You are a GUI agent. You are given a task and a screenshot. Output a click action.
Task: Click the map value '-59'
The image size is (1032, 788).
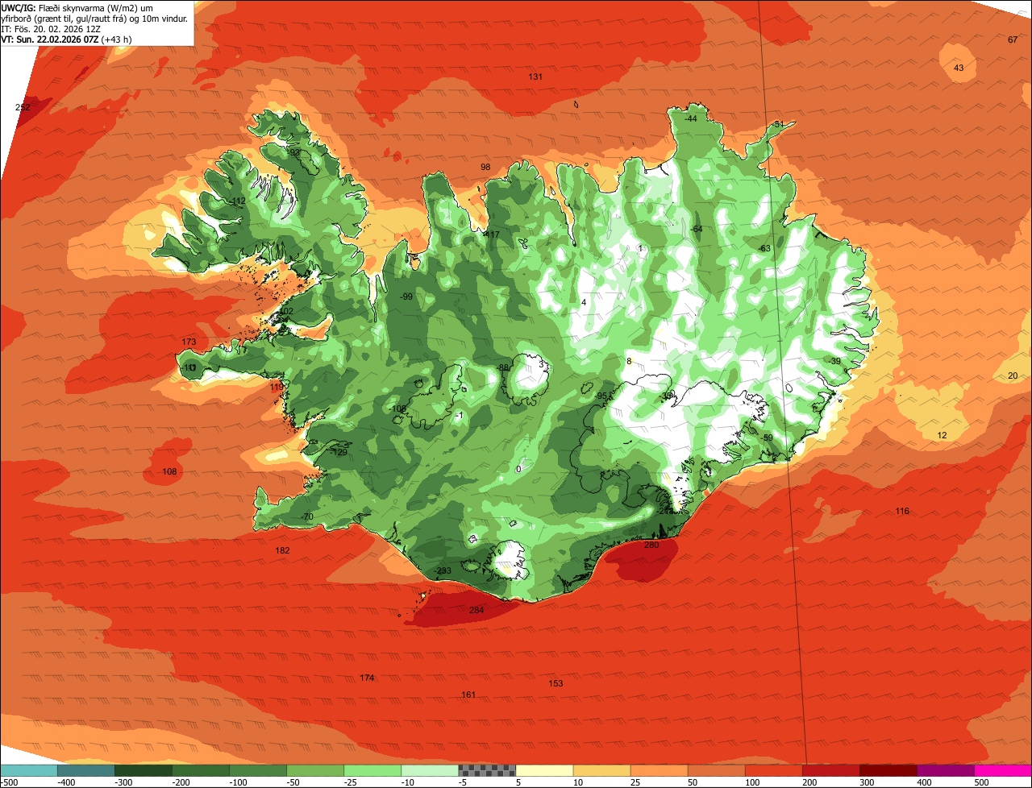click(x=767, y=438)
